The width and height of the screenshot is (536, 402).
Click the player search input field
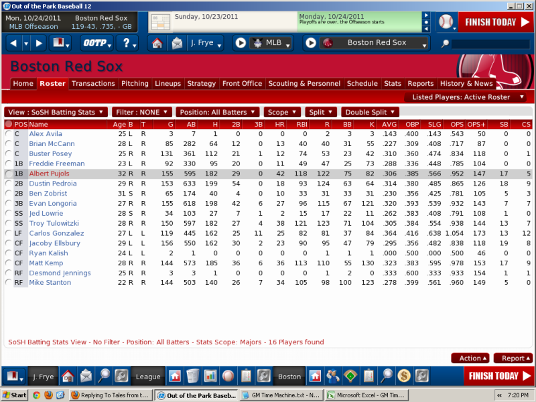[x=490, y=44]
